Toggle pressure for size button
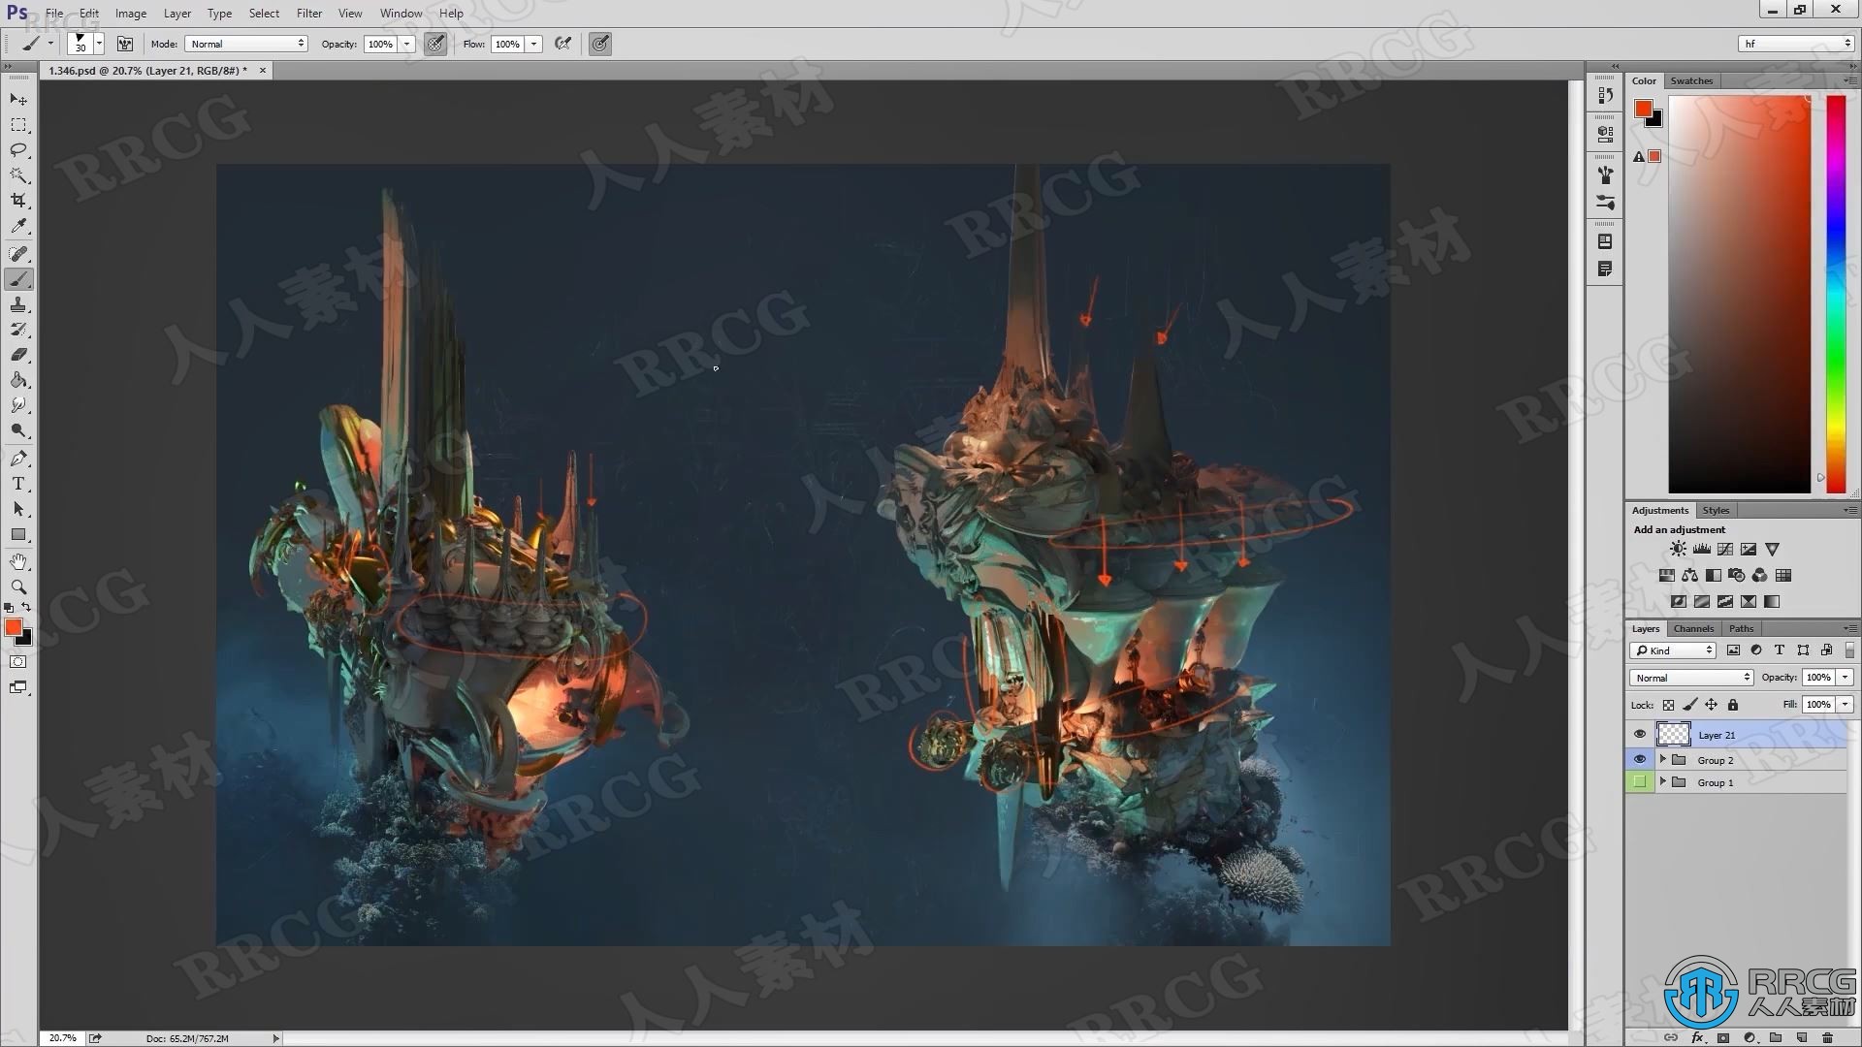This screenshot has width=1862, height=1047. click(x=600, y=44)
